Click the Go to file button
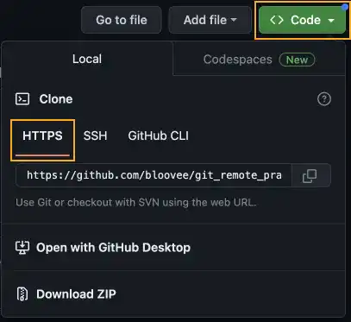Screen dimensions: 351x322 (x=122, y=20)
